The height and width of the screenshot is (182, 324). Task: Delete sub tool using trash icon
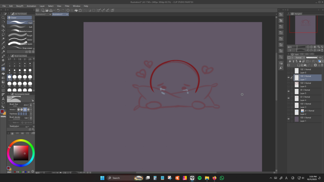(x=33, y=52)
